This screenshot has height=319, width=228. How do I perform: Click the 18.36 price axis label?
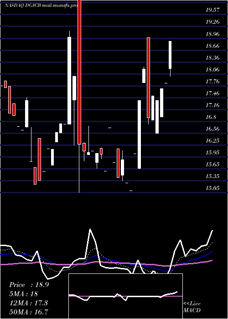point(212,58)
